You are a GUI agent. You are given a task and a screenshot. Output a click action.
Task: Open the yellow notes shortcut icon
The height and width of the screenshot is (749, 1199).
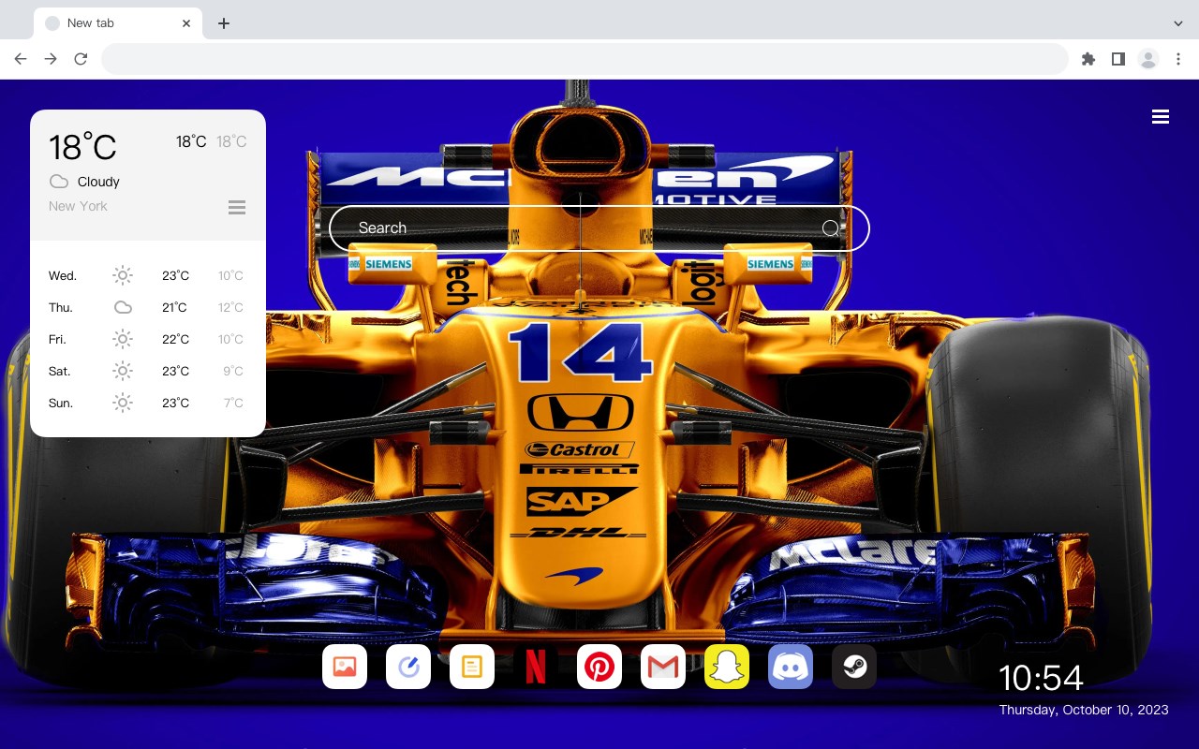pos(472,667)
